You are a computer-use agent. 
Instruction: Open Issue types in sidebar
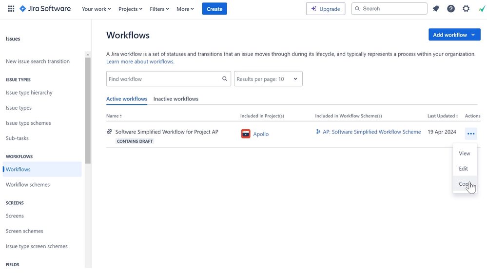(x=19, y=108)
